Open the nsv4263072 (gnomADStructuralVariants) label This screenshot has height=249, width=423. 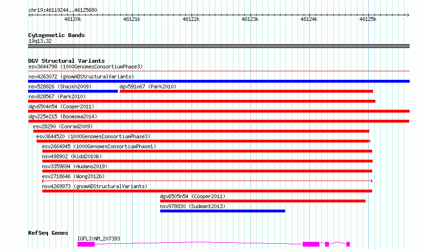[81, 77]
